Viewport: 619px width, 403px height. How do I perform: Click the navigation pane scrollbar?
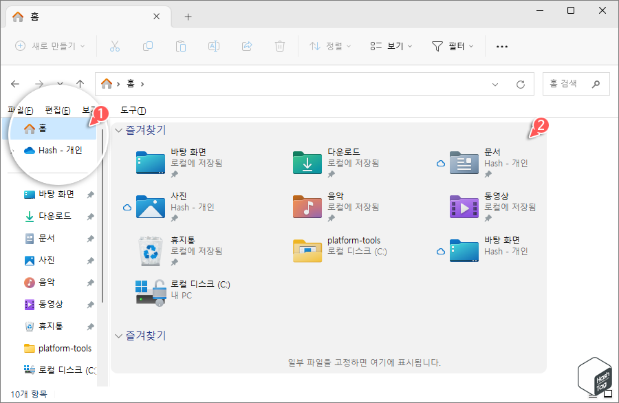pyautogui.click(x=102, y=215)
